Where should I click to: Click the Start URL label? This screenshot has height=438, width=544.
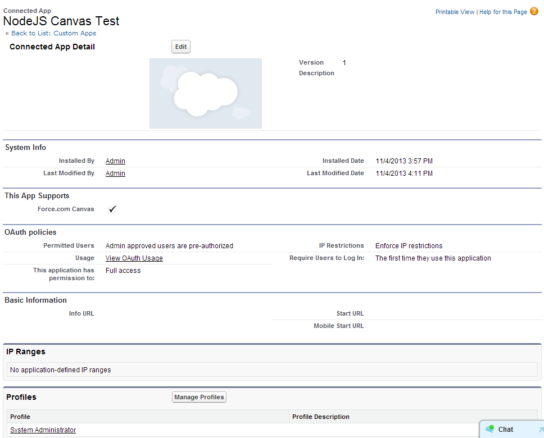(350, 313)
